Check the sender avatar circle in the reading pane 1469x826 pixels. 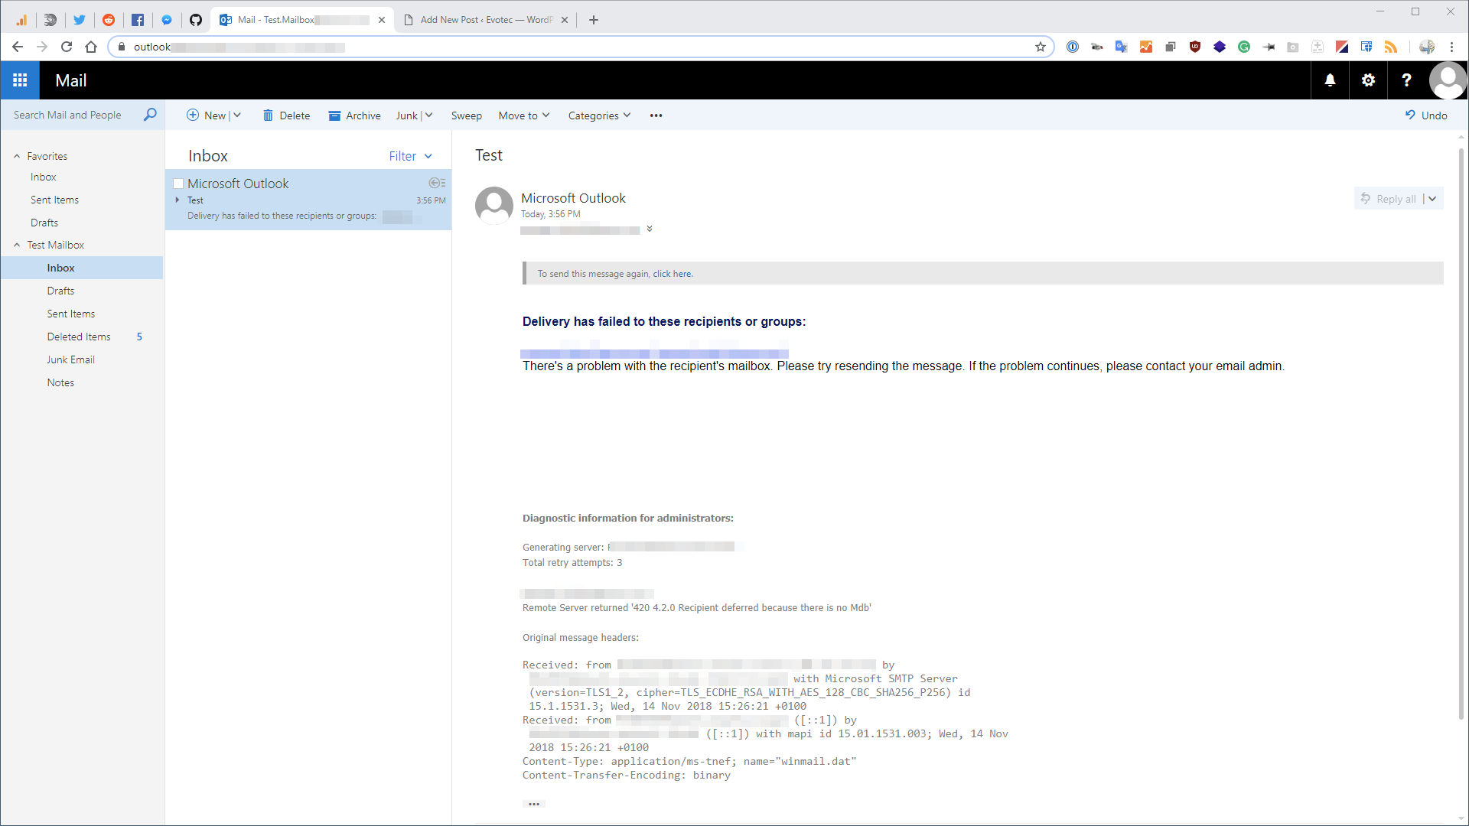[494, 204]
